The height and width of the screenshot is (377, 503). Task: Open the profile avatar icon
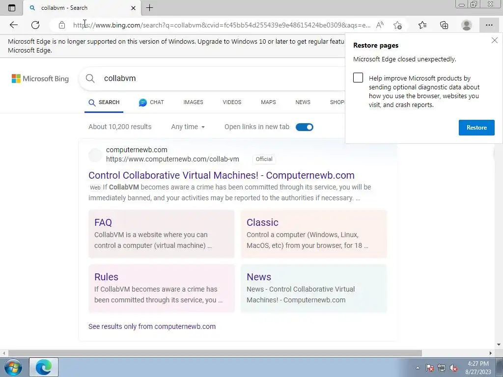[x=467, y=25]
